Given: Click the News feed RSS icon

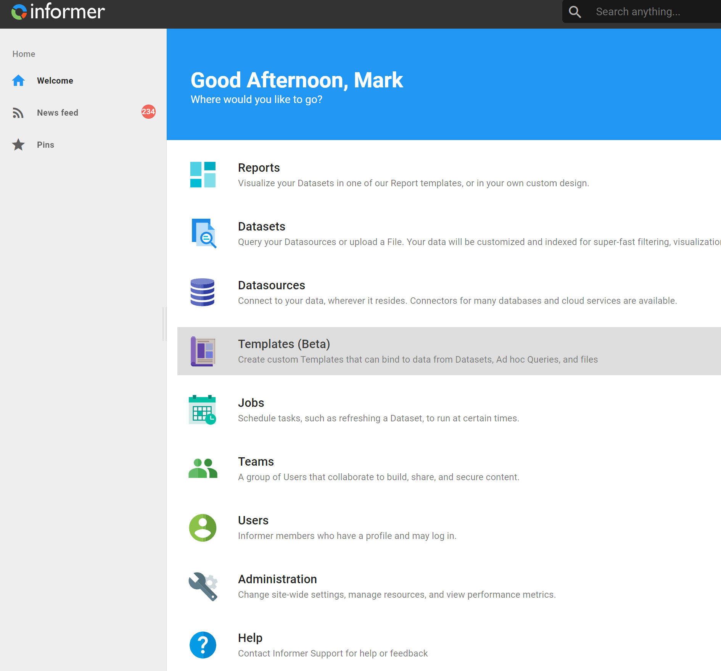Looking at the screenshot, I should 18,113.
